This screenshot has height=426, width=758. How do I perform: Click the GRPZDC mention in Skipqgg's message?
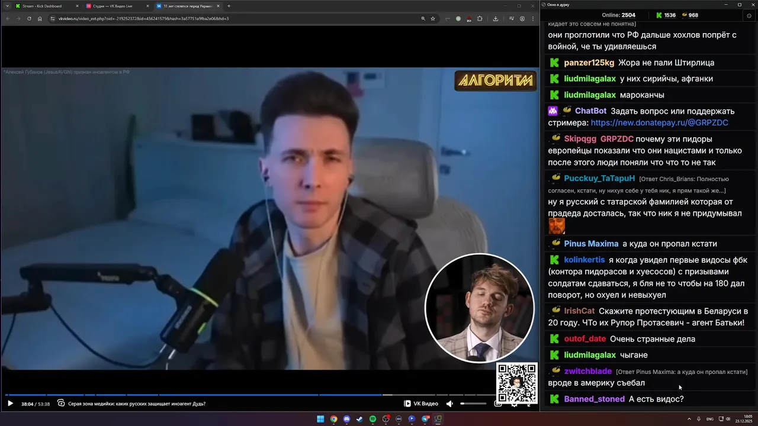click(x=617, y=139)
